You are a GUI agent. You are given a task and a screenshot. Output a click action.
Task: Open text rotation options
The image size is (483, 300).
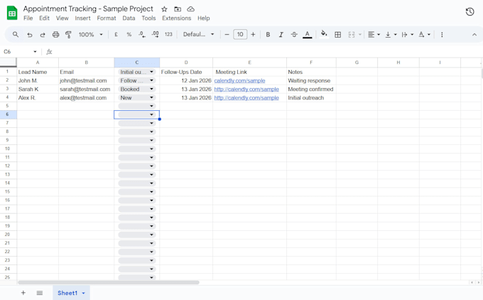pyautogui.click(x=424, y=35)
